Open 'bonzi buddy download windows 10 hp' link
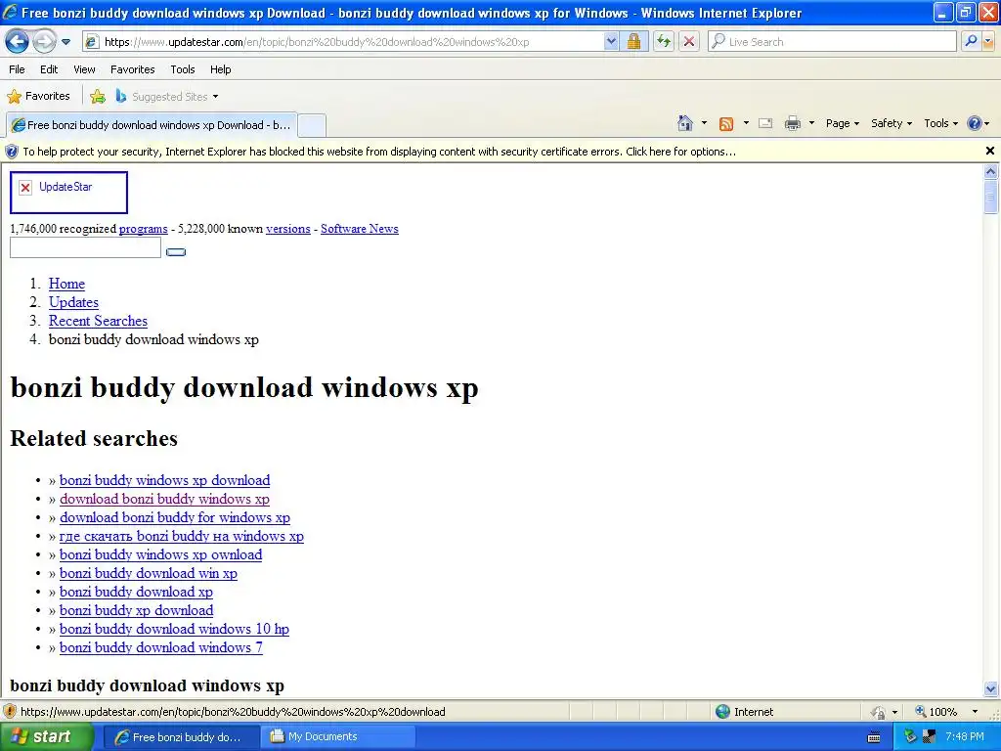 (x=174, y=629)
